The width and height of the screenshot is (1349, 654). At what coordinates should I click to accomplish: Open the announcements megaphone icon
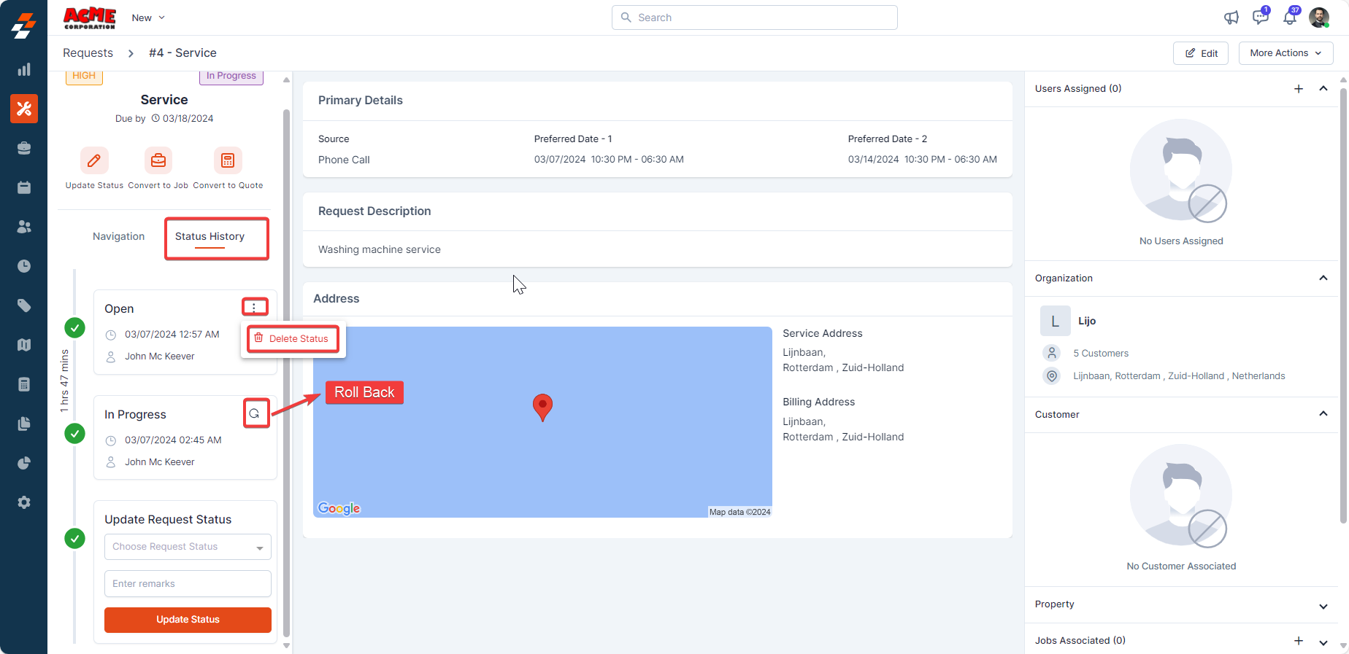click(1231, 17)
